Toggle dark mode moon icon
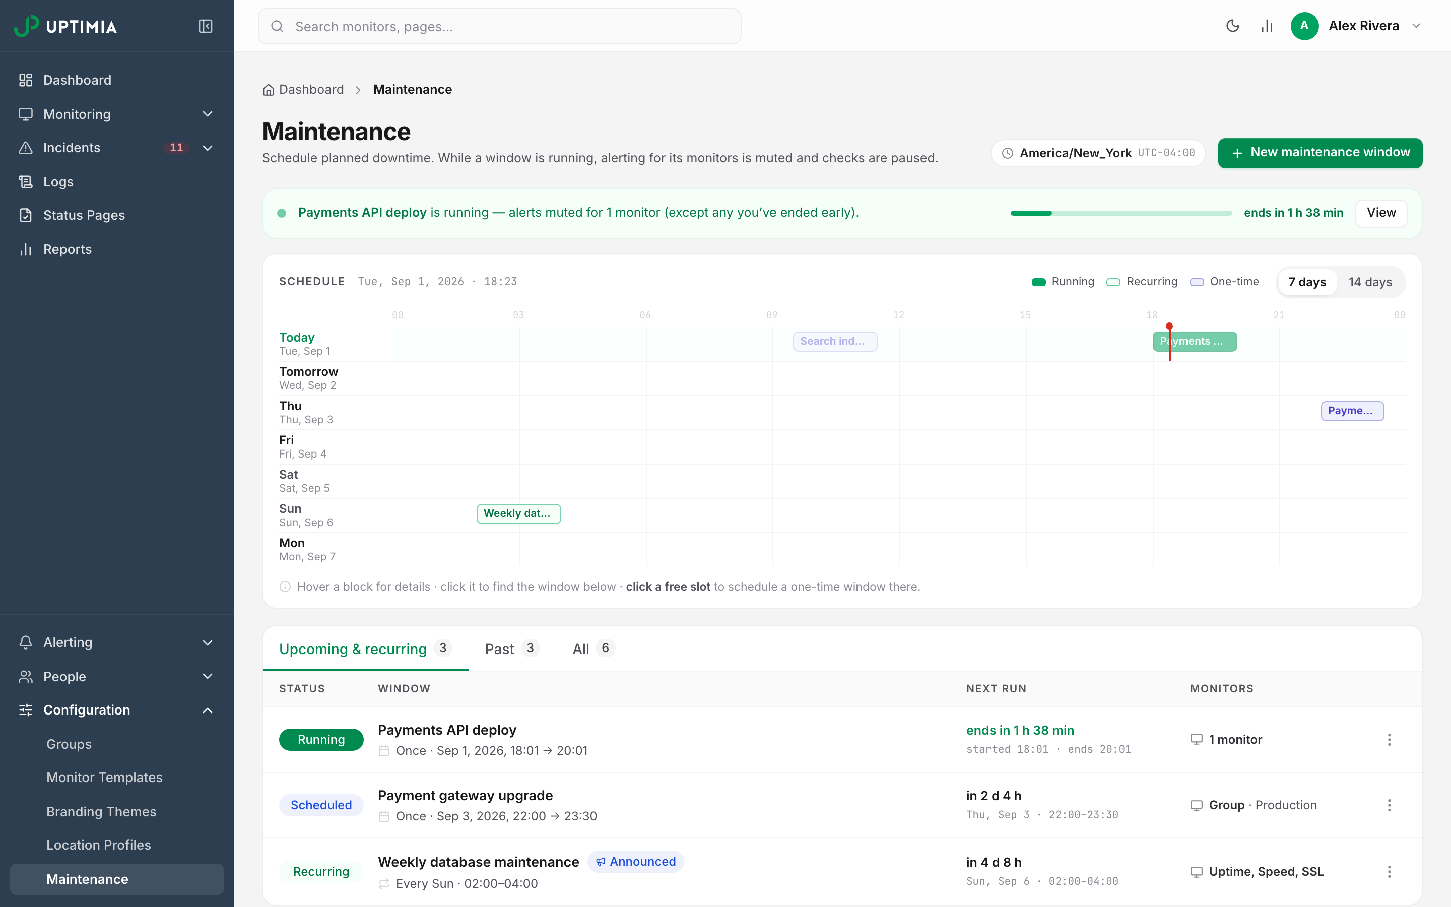 1232,26
